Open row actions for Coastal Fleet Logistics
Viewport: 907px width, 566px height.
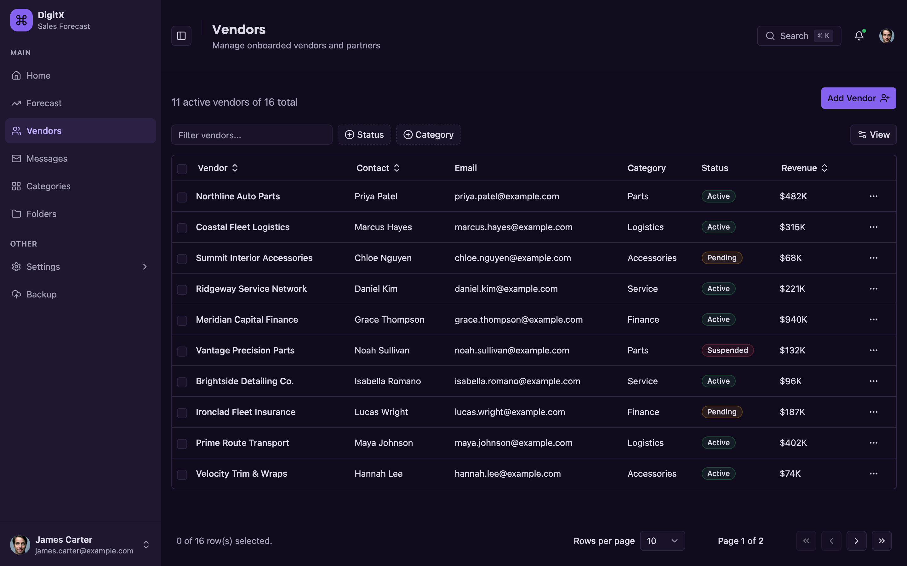[x=874, y=227]
